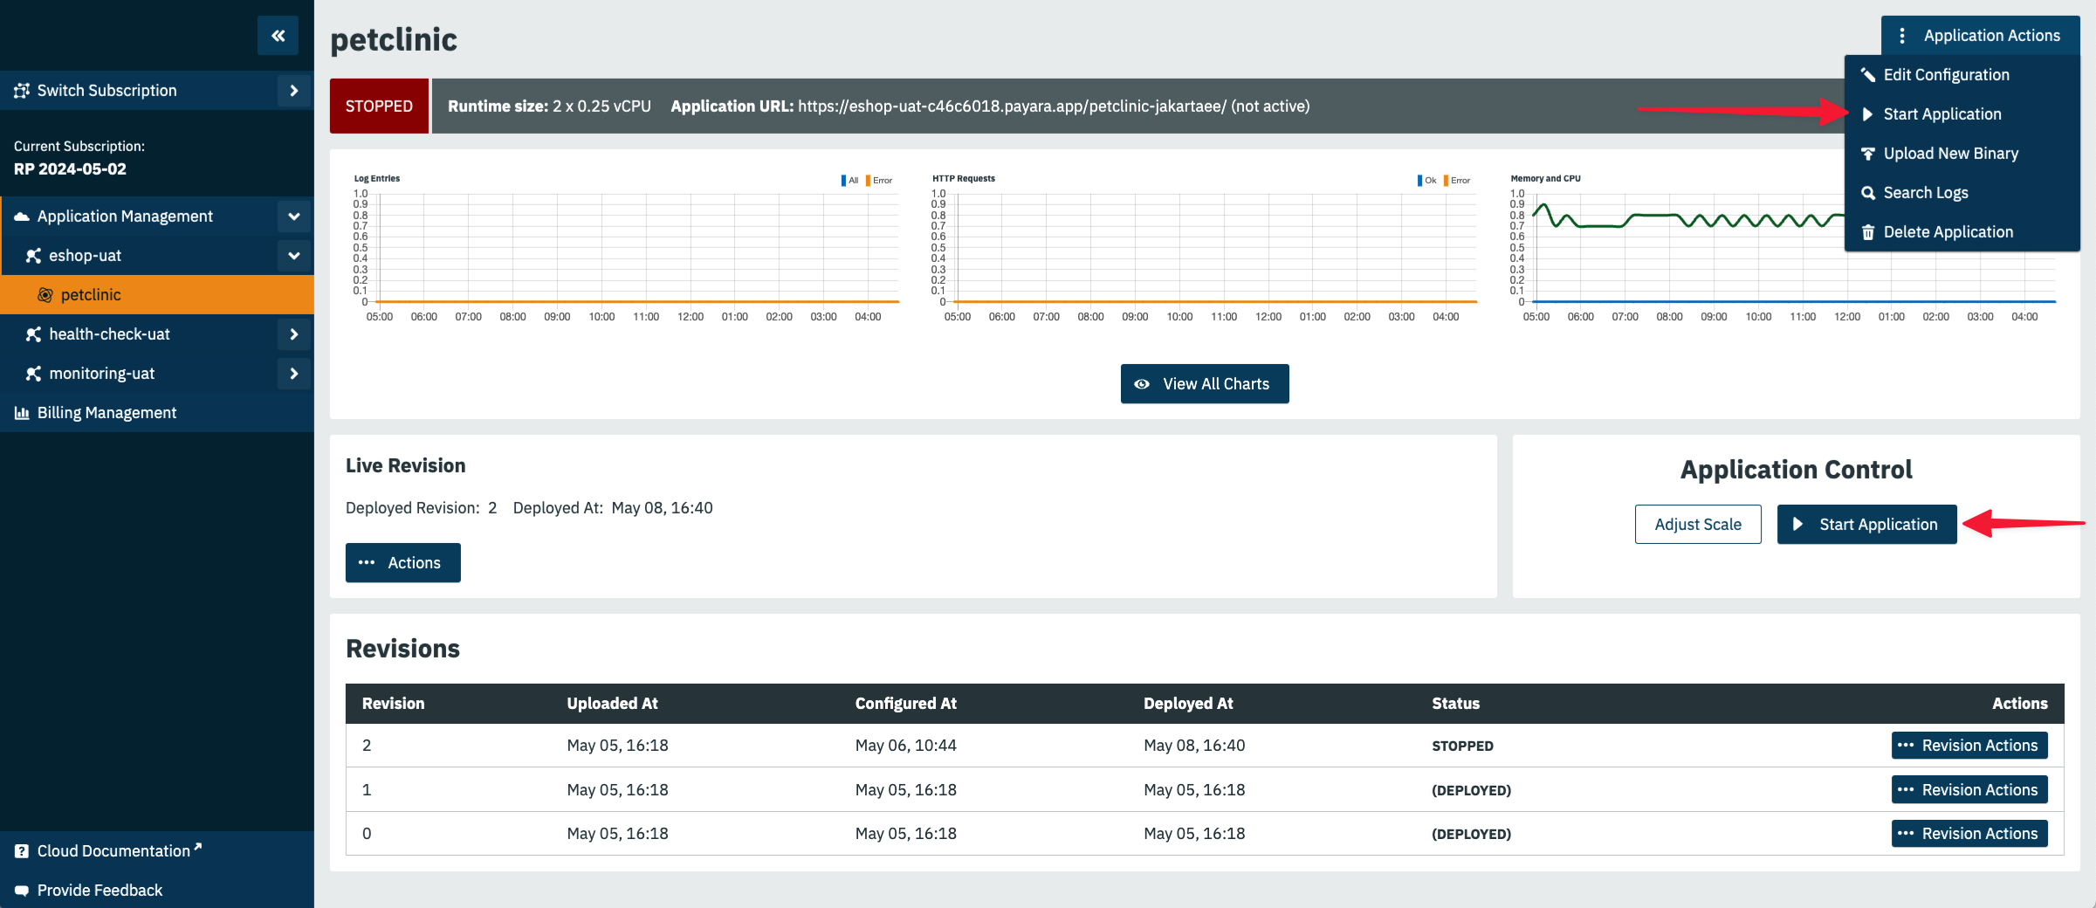Click the Adjust Scale button

pos(1697,525)
